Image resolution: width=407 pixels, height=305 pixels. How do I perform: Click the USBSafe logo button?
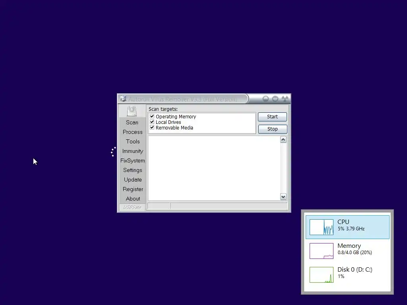[x=132, y=207]
